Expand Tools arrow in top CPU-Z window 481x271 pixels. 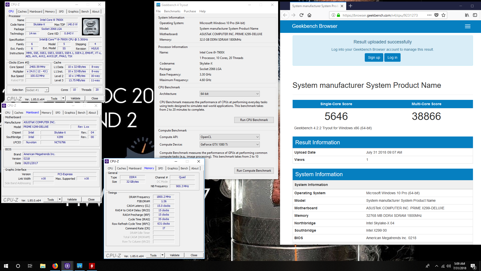pyautogui.click(x=63, y=98)
